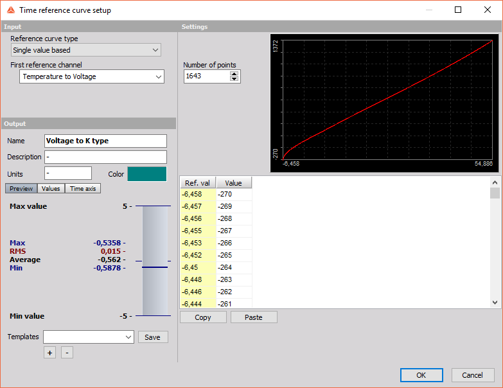The height and width of the screenshot is (388, 503).
Task: Switch to the Time axis tab
Action: tap(83, 189)
